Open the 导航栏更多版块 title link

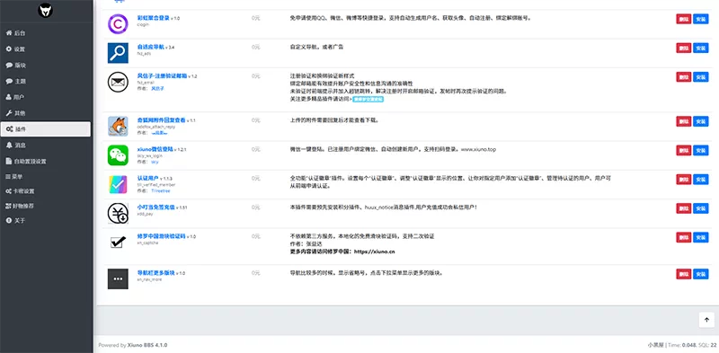click(x=155, y=273)
